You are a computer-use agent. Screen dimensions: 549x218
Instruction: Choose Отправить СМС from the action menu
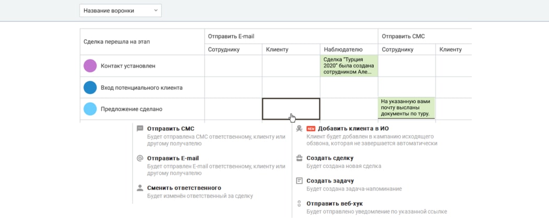point(171,128)
